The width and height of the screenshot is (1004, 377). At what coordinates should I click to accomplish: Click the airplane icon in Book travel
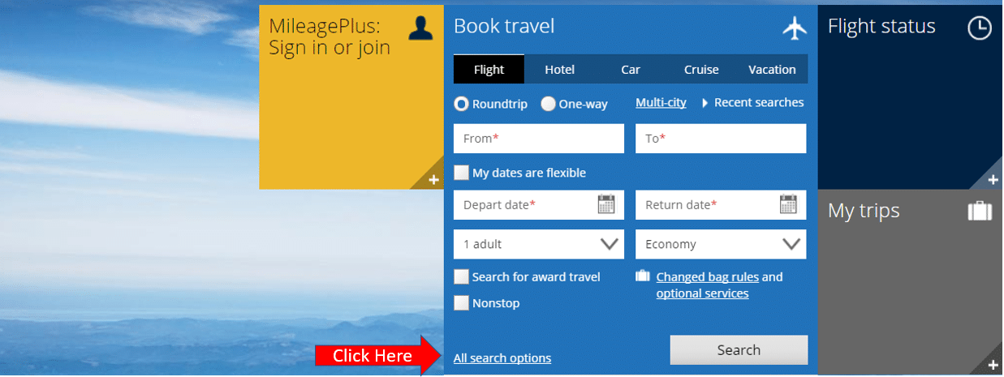click(x=795, y=28)
